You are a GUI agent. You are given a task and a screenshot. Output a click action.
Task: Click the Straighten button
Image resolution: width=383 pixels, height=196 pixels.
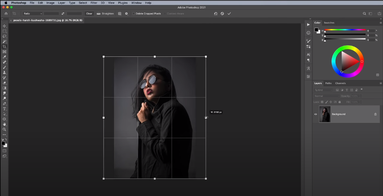105,13
